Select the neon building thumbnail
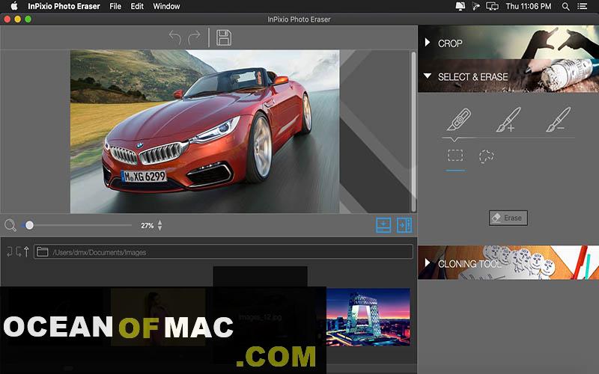Screen dimensions: 599x374 (x=368, y=317)
